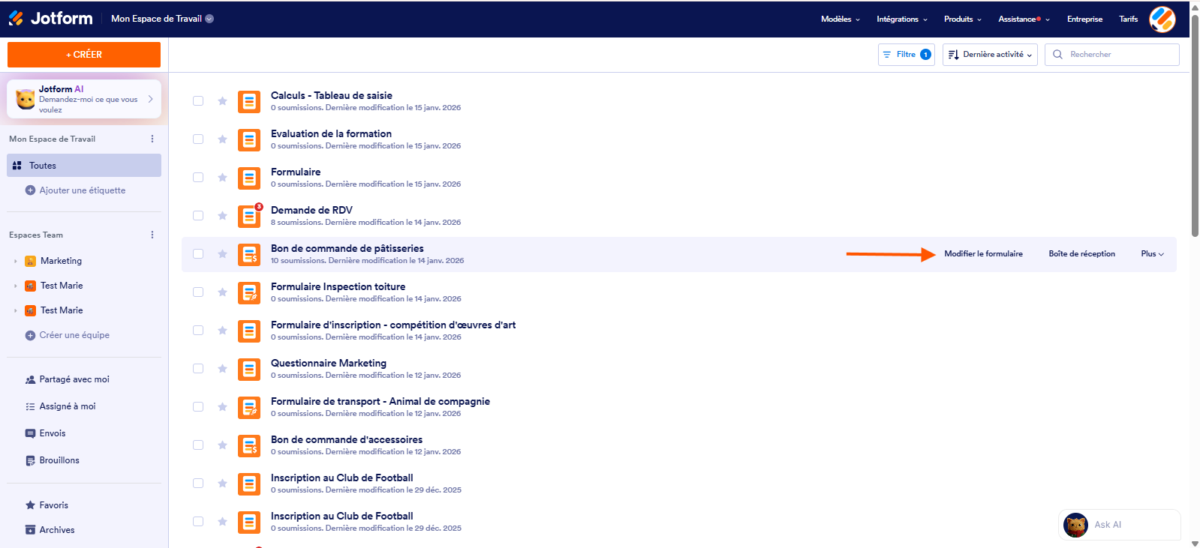1200x548 pixels.
Task: Mark Formulaire as favorite with star
Action: coord(222,178)
